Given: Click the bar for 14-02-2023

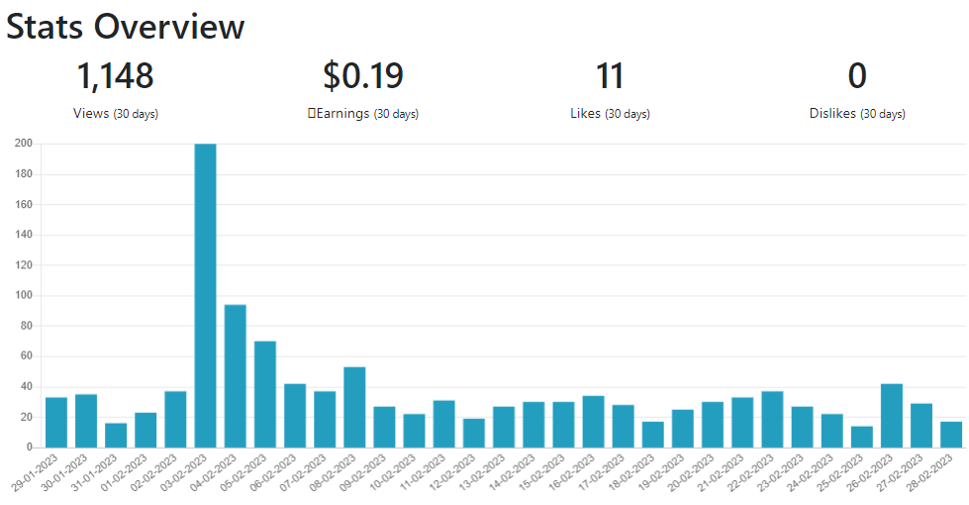Looking at the screenshot, I should pos(533,425).
